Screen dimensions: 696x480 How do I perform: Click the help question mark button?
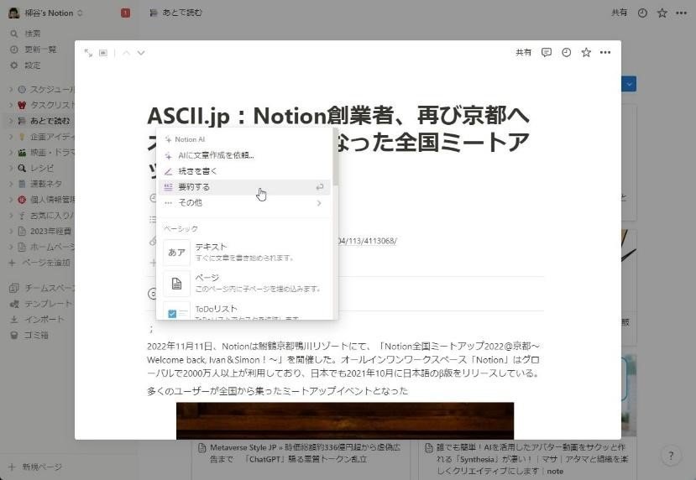[671, 455]
